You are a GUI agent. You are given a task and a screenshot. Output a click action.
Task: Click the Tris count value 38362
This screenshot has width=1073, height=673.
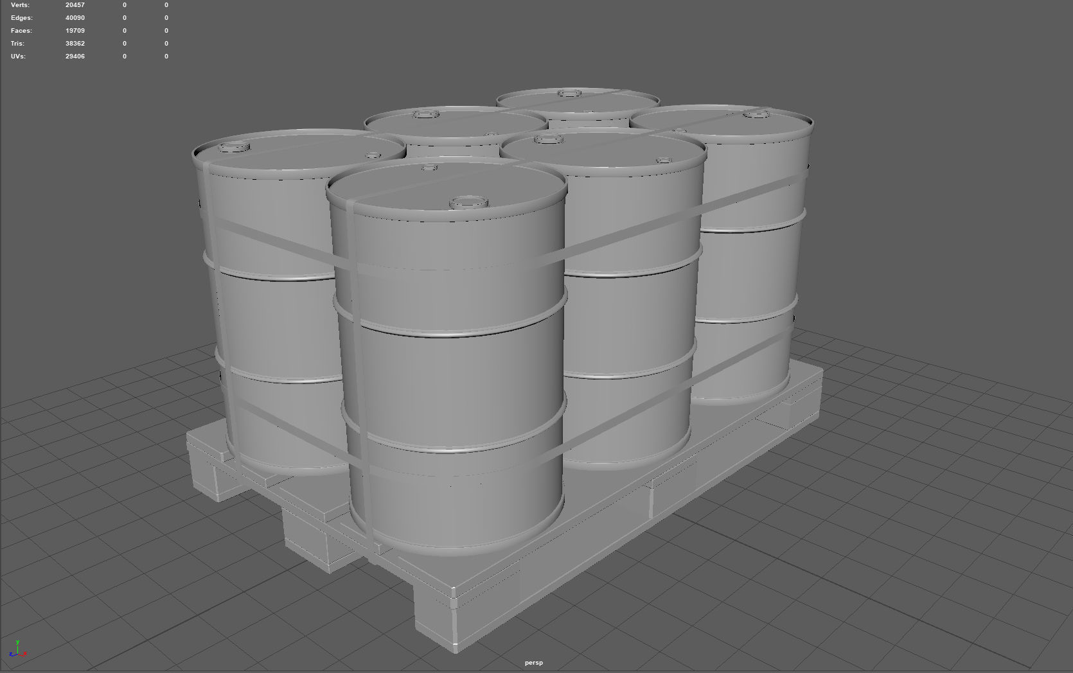click(x=75, y=44)
